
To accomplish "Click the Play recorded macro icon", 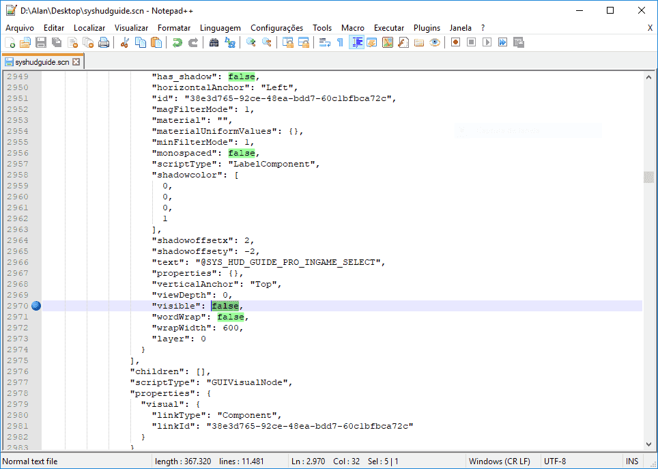I will point(487,42).
